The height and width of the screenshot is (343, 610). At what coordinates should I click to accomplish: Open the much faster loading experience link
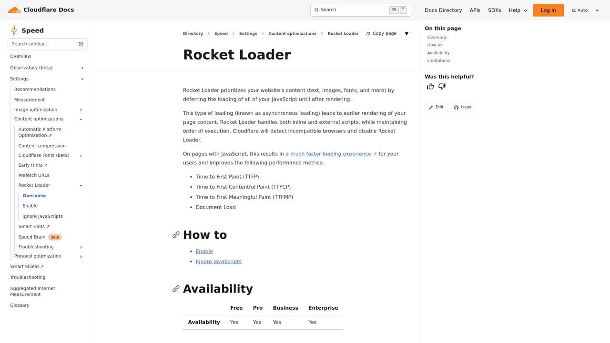point(333,153)
